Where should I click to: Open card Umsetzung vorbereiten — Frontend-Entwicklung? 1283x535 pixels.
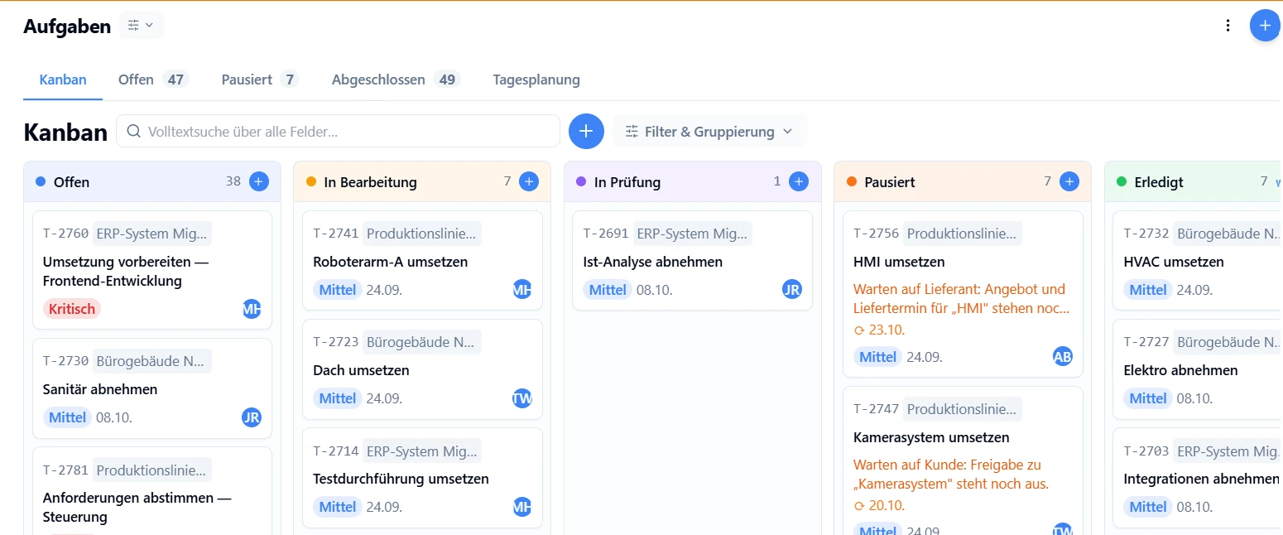point(152,270)
